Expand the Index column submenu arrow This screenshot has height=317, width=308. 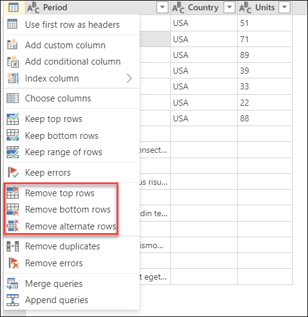pos(129,78)
